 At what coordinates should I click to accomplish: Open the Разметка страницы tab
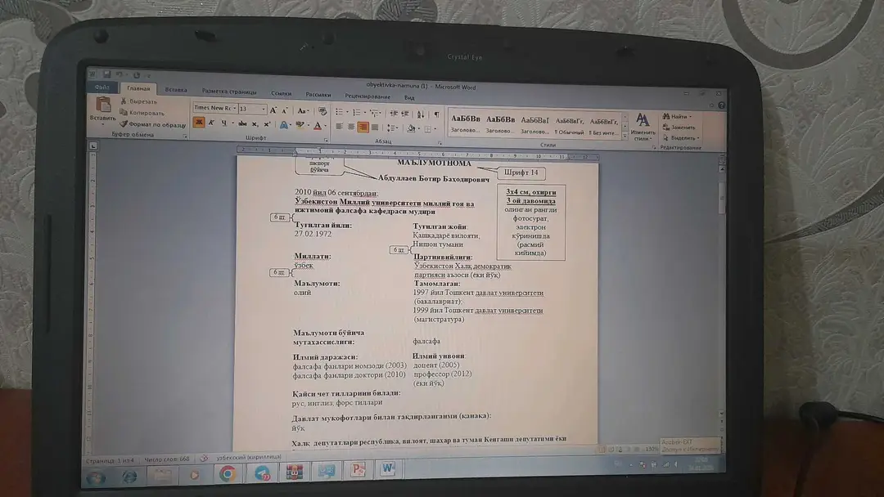[229, 92]
